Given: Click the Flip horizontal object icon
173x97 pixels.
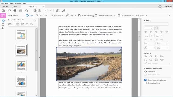Looking at the screenshot, I should (x=151, y=56).
